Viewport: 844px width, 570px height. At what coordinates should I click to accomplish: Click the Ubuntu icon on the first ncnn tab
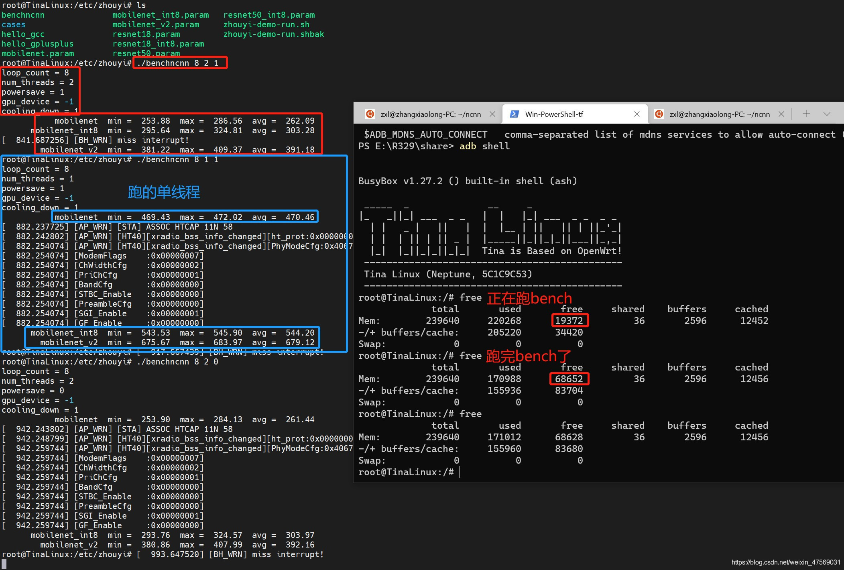pyautogui.click(x=370, y=114)
